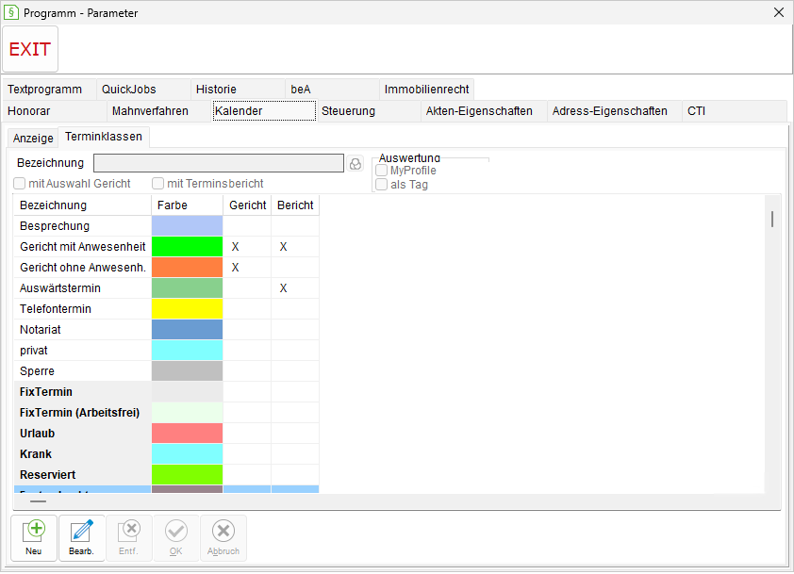
Task: Open the Mahnverfahren tab
Action: (x=158, y=111)
